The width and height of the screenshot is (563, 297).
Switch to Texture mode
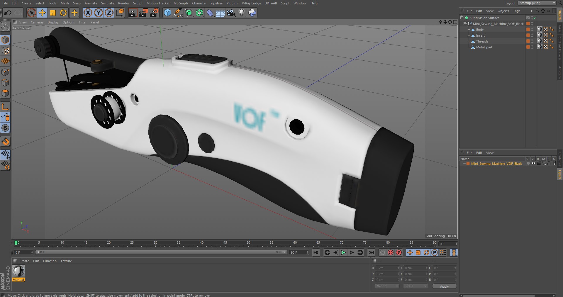point(5,51)
